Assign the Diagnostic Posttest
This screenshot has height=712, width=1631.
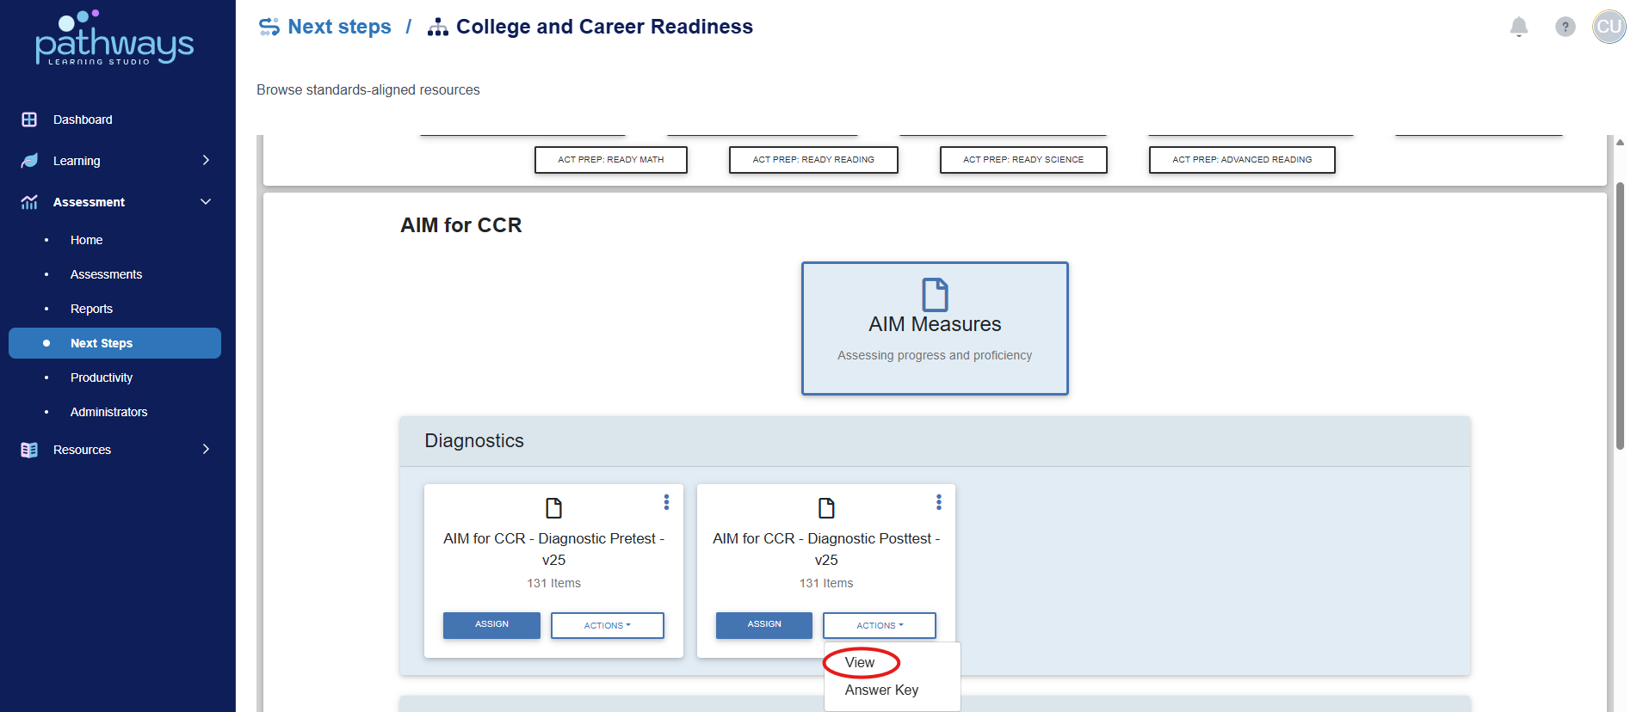pyautogui.click(x=764, y=625)
